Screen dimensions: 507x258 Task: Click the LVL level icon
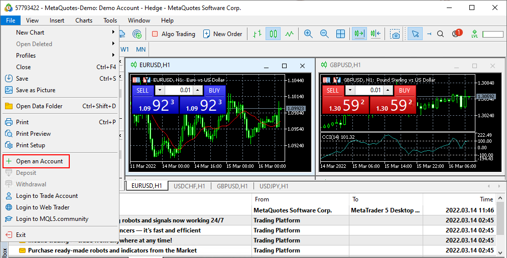[475, 34]
